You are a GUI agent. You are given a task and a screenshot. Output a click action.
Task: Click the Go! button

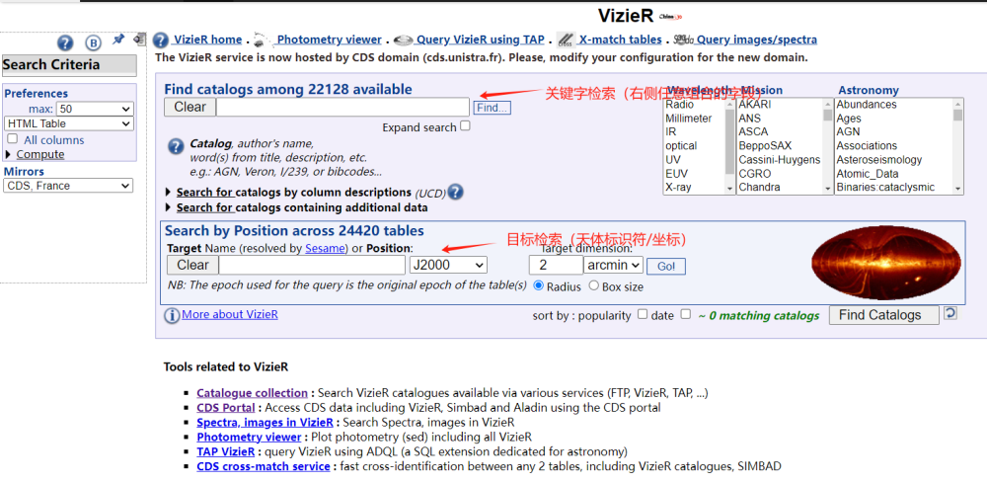click(666, 267)
